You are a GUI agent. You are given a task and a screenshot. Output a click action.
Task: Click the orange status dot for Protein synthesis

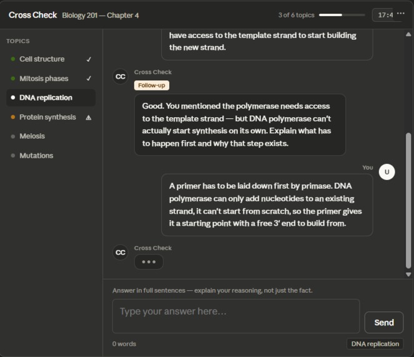pyautogui.click(x=12, y=117)
